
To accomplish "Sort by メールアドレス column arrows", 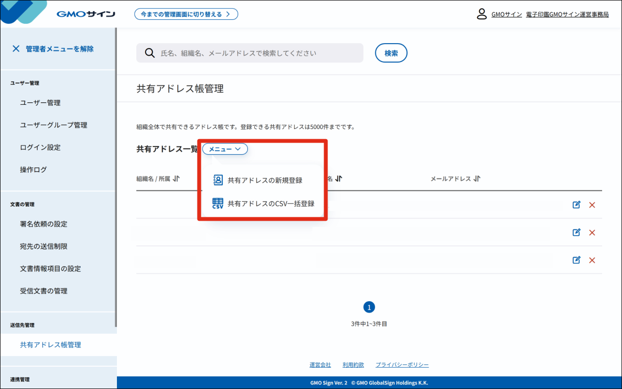I will pyautogui.click(x=477, y=178).
